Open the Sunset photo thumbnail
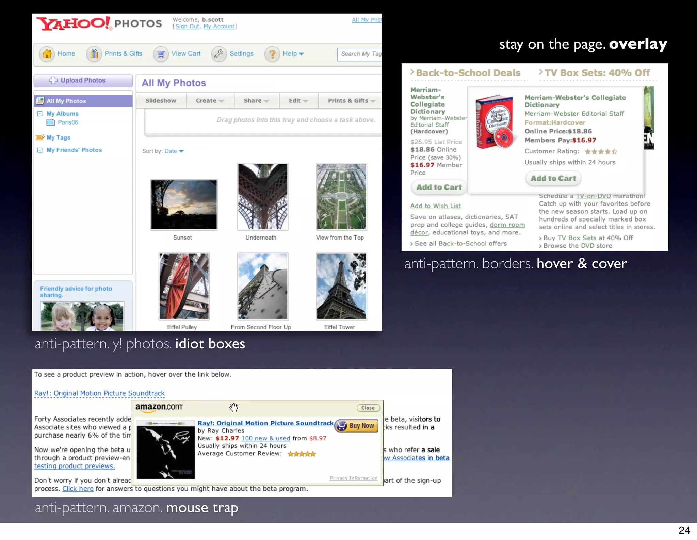The height and width of the screenshot is (540, 697). pos(184,205)
